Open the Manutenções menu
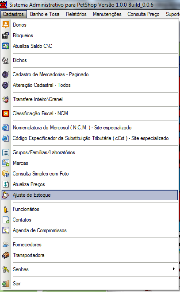The image size is (180, 292). click(107, 14)
